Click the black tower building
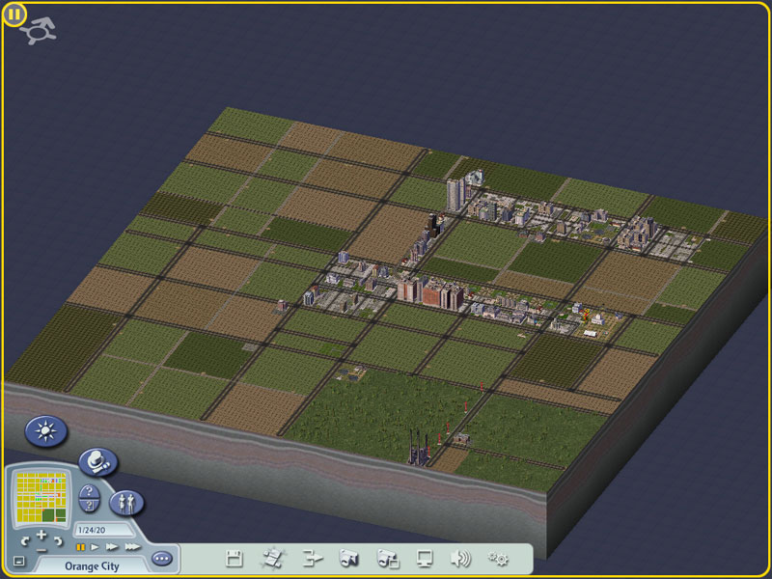 (433, 226)
